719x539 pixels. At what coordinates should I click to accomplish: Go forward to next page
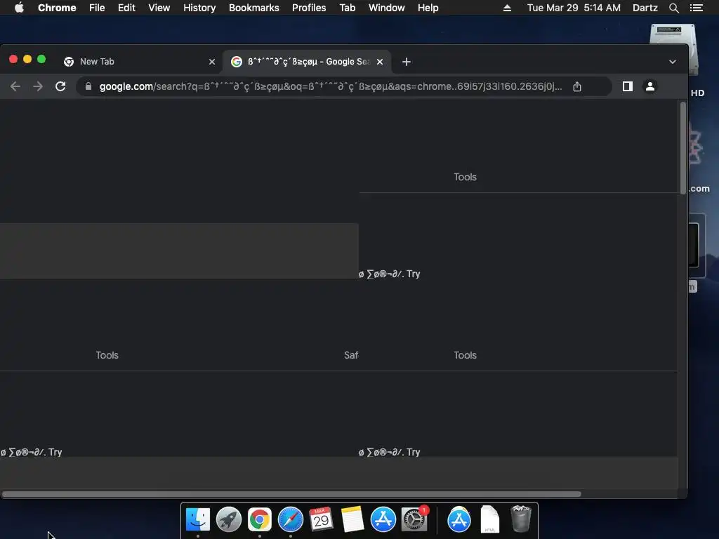(x=38, y=86)
